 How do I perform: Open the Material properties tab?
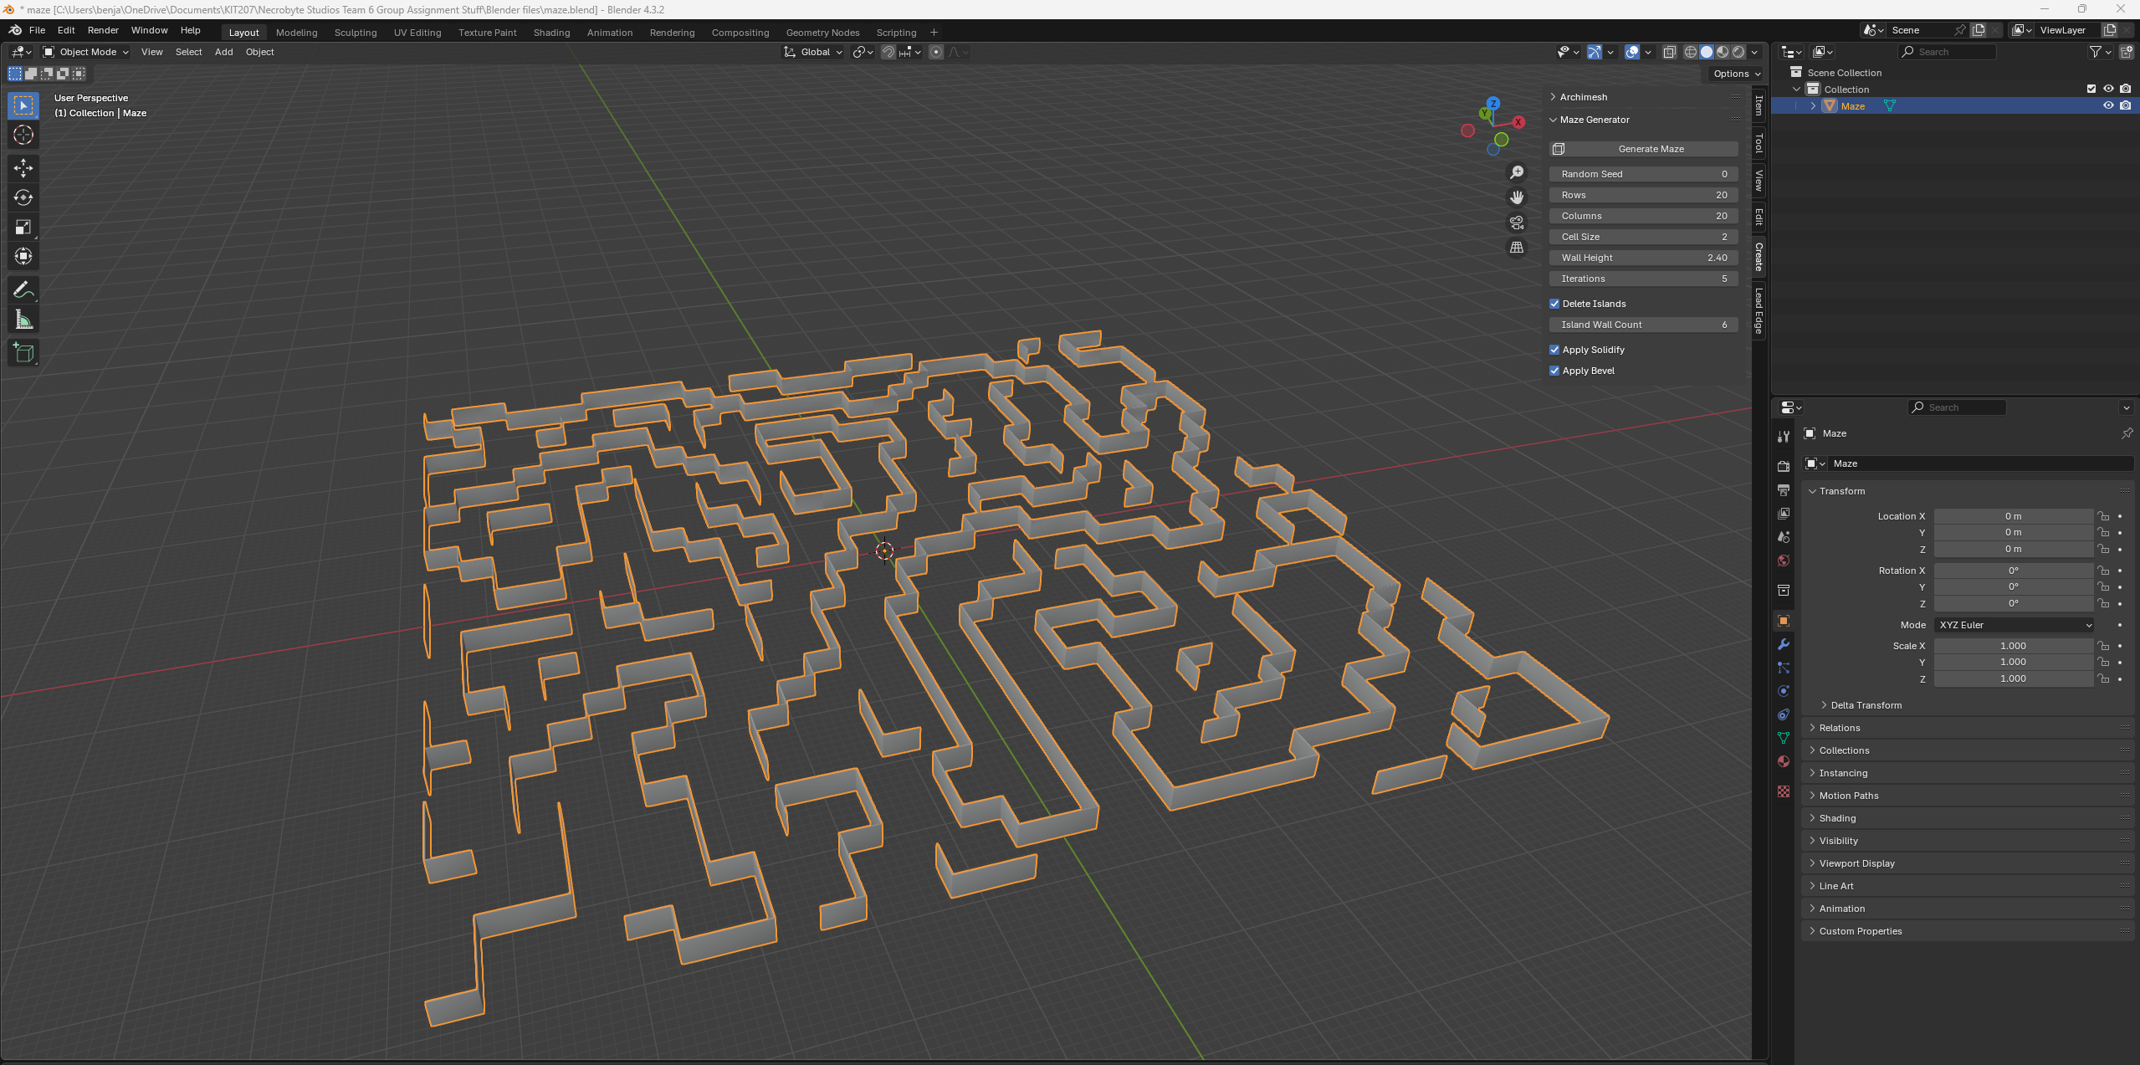(x=1784, y=761)
